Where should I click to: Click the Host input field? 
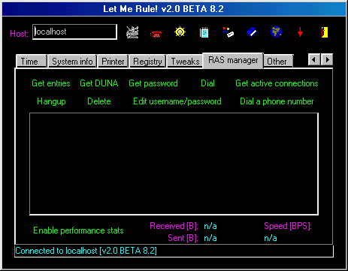[74, 32]
